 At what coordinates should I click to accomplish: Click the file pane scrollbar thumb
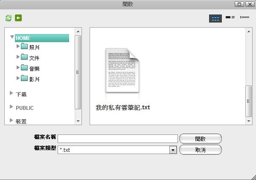(x=248, y=101)
